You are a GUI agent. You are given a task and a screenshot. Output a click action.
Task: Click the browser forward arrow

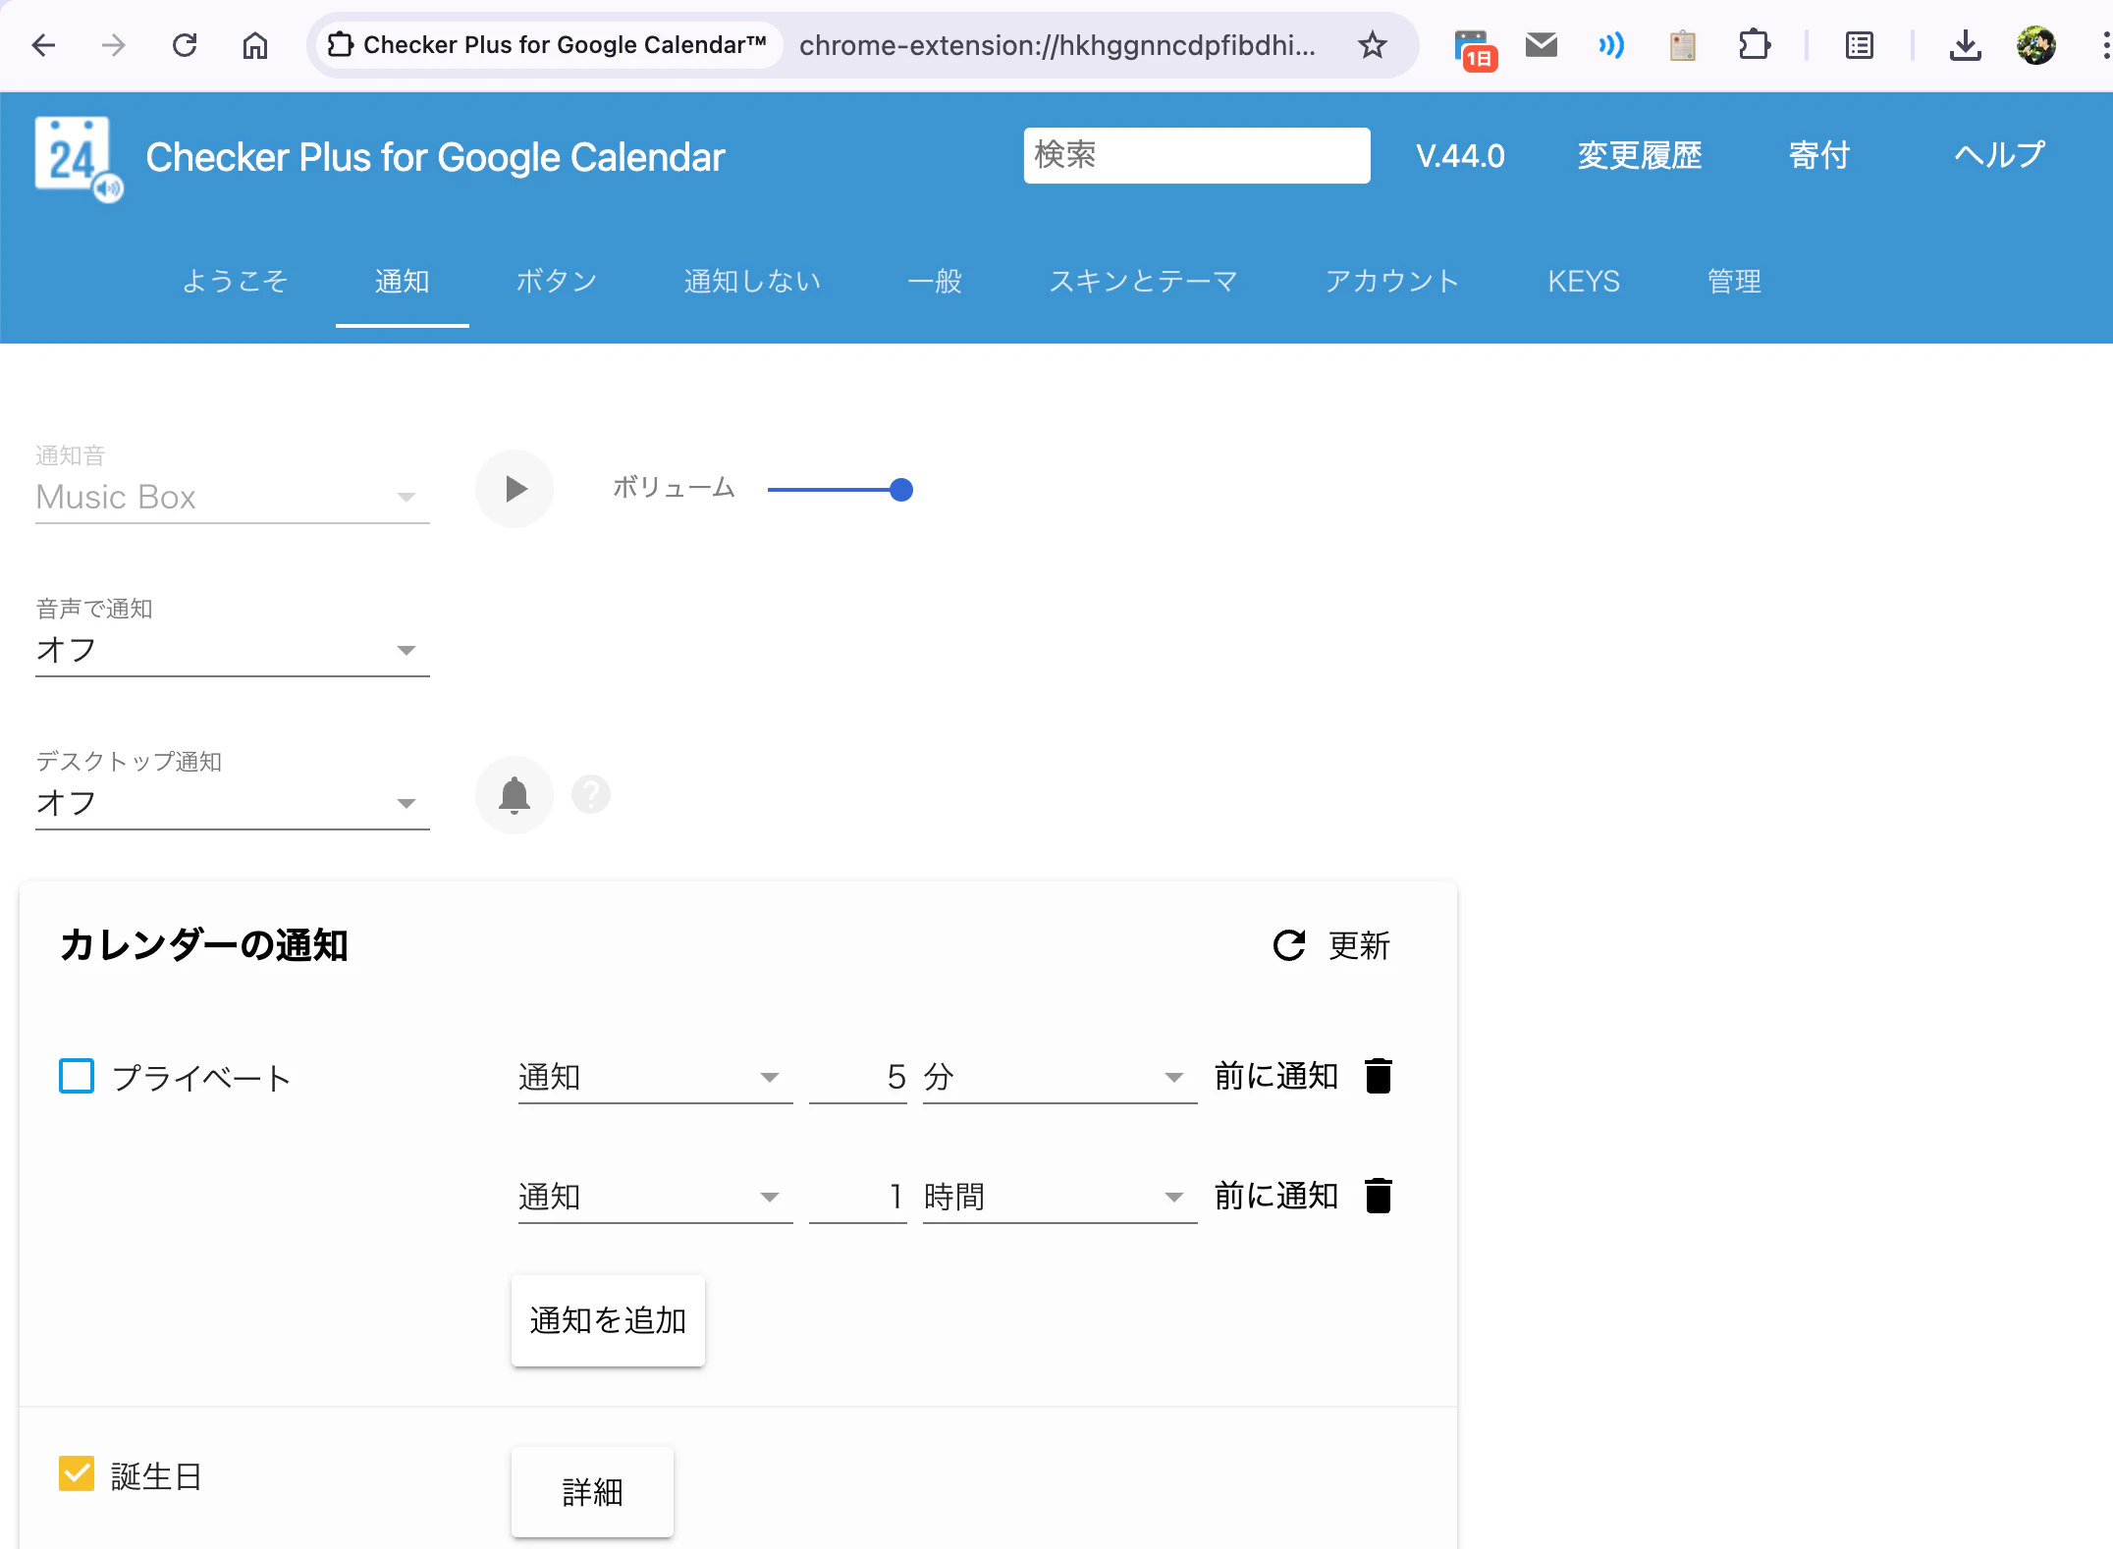pyautogui.click(x=114, y=45)
